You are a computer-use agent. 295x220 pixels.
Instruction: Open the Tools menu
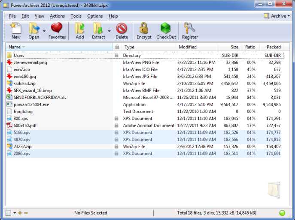[x=76, y=16]
